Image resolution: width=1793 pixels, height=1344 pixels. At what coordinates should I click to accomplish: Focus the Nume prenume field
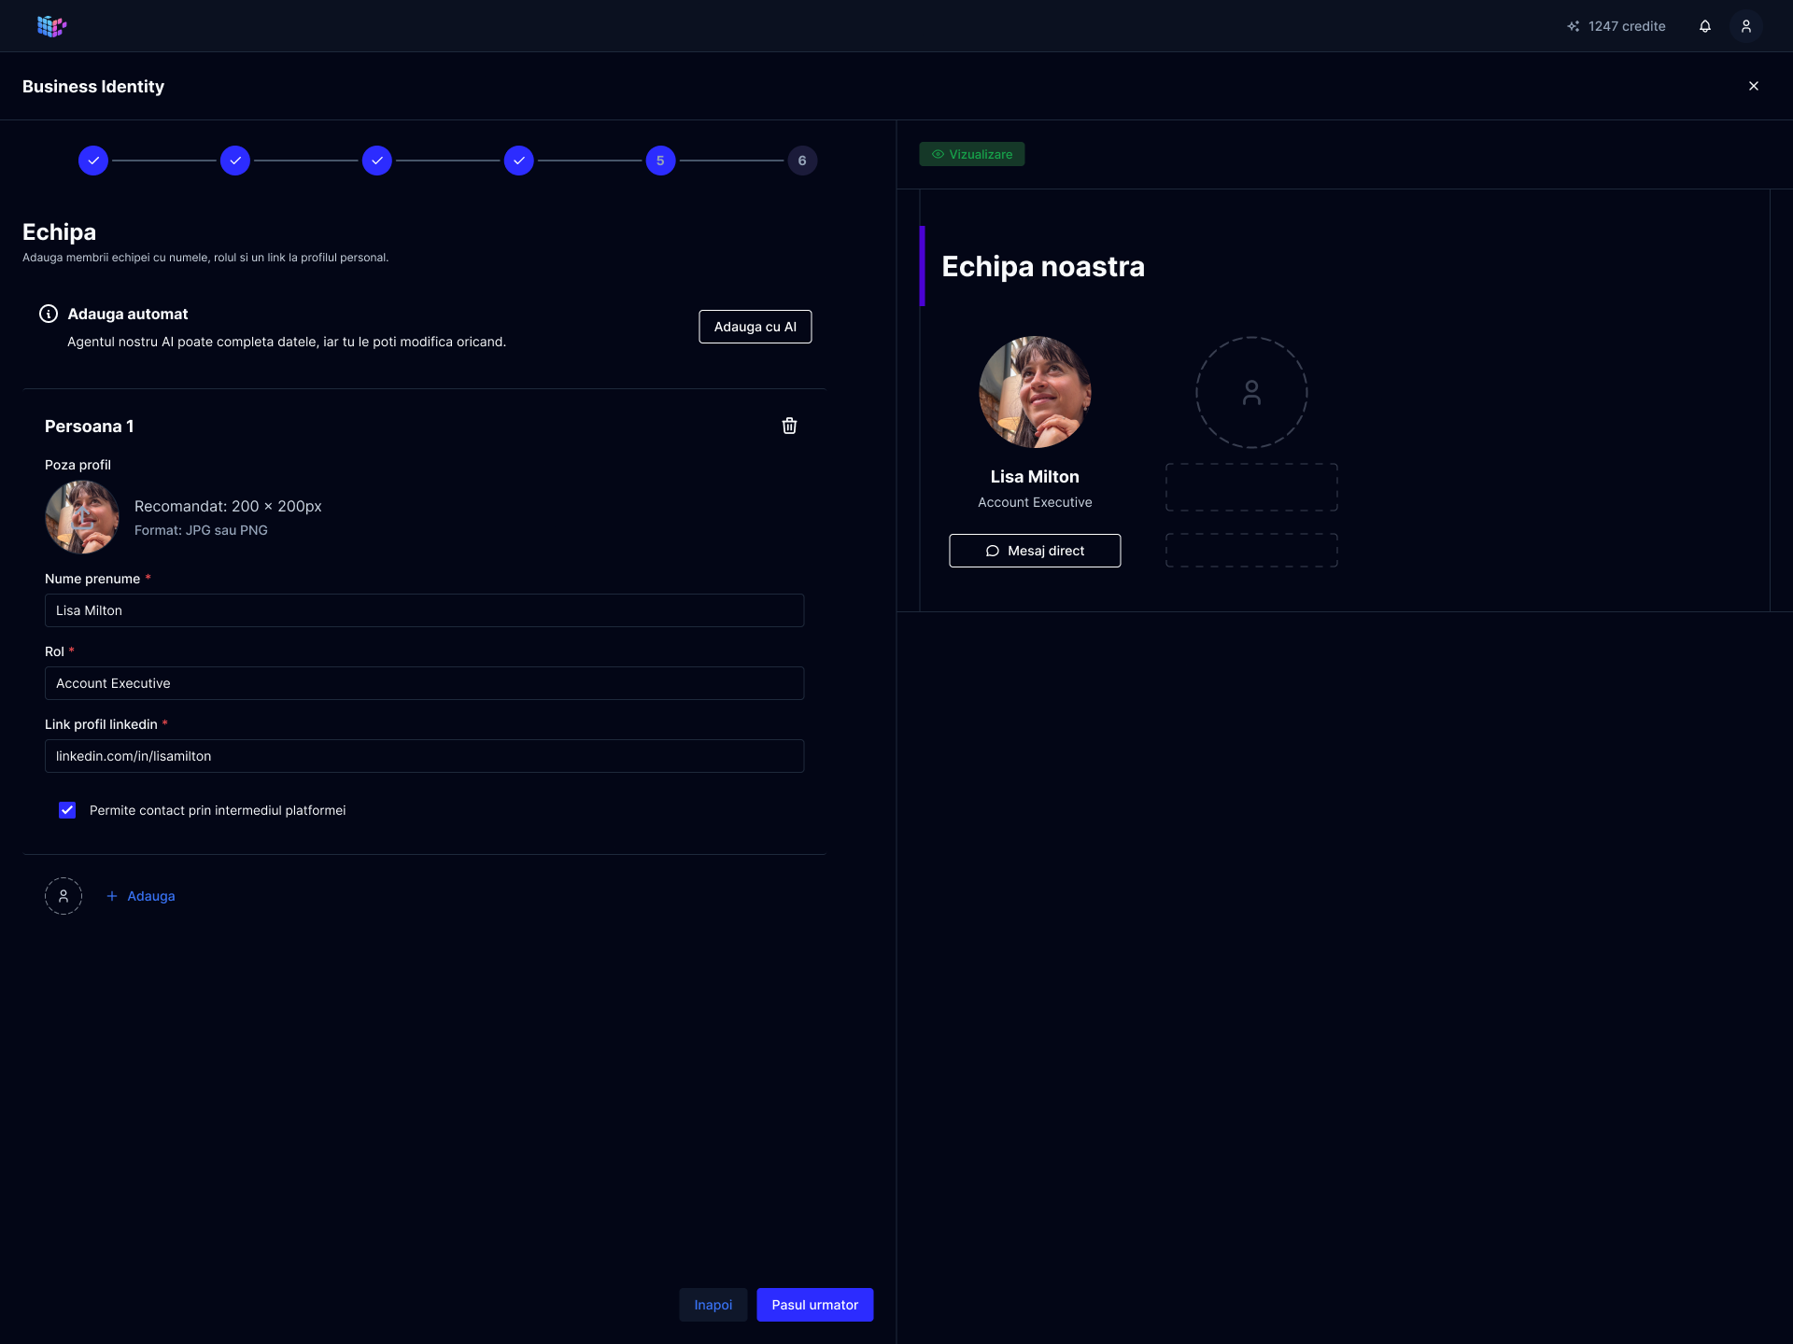[424, 610]
